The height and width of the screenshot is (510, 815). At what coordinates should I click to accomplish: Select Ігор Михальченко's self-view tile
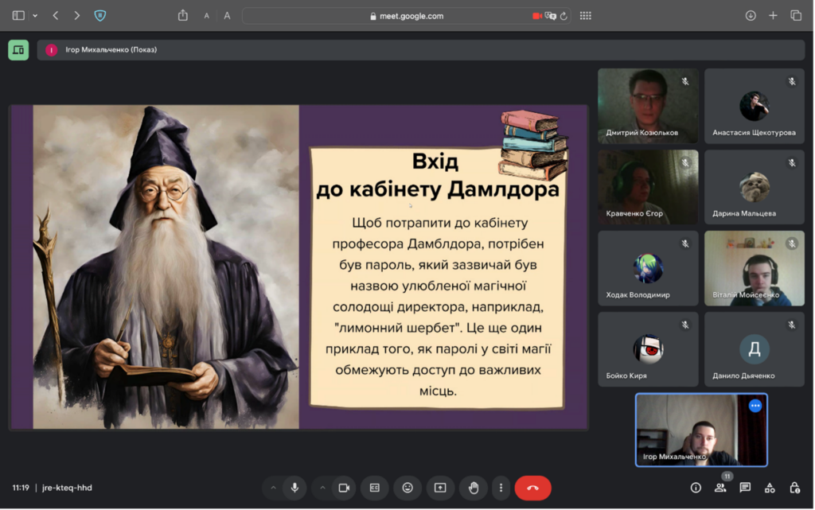tap(701, 430)
